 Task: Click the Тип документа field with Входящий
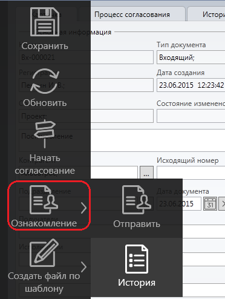coord(191,57)
